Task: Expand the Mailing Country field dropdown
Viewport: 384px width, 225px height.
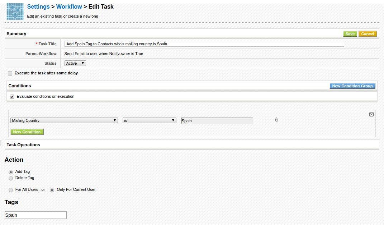Action: click(64, 121)
